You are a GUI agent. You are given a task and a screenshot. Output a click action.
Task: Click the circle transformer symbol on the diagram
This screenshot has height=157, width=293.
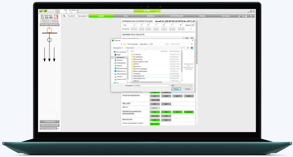pos(49,40)
